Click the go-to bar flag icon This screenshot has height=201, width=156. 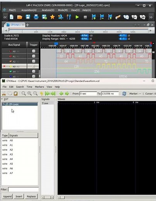point(110,17)
